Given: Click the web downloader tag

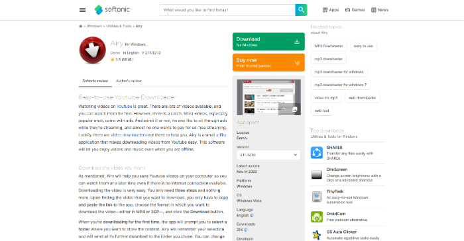Looking at the screenshot, I should pyautogui.click(x=362, y=98).
